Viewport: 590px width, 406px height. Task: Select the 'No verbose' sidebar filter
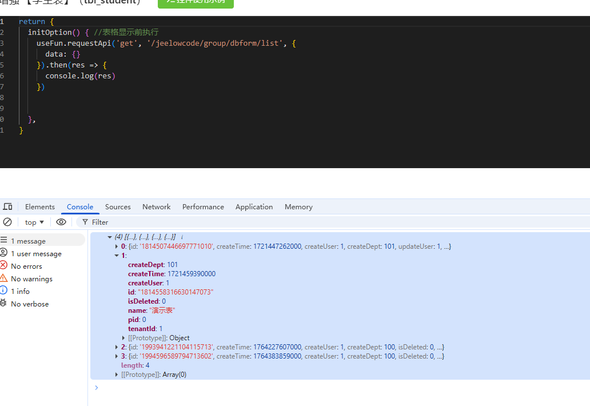coord(29,304)
